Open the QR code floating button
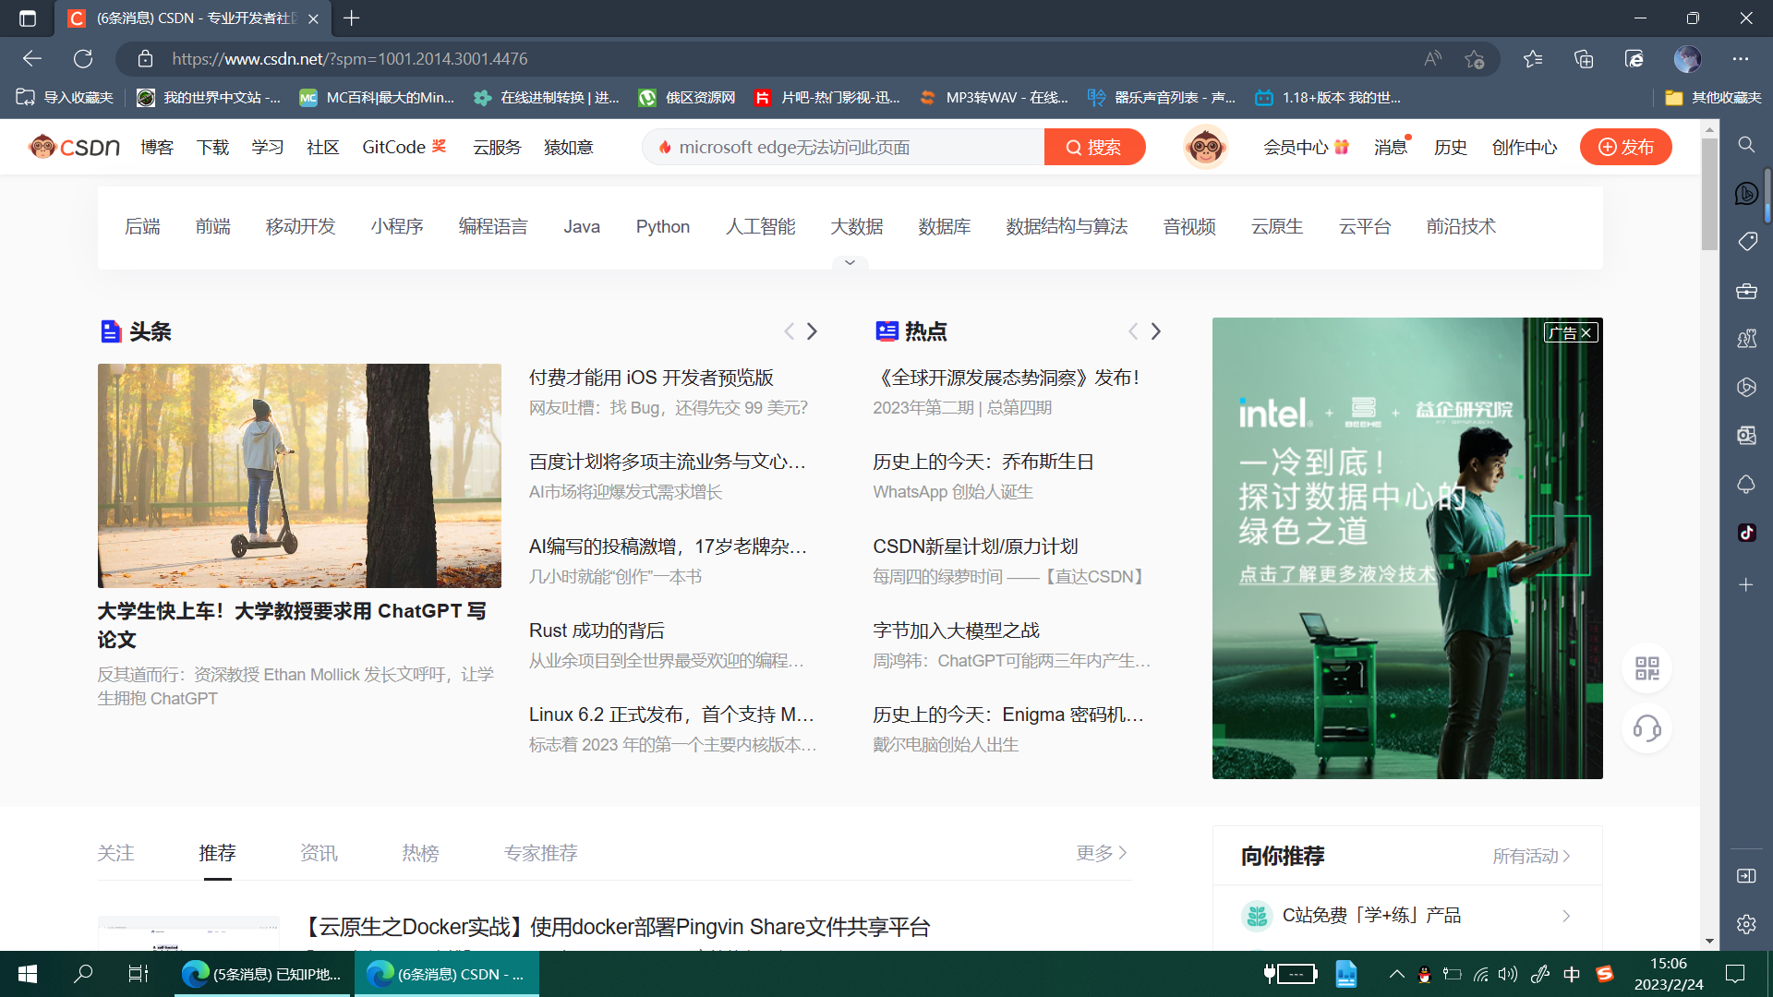Viewport: 1773px width, 997px height. [x=1646, y=668]
